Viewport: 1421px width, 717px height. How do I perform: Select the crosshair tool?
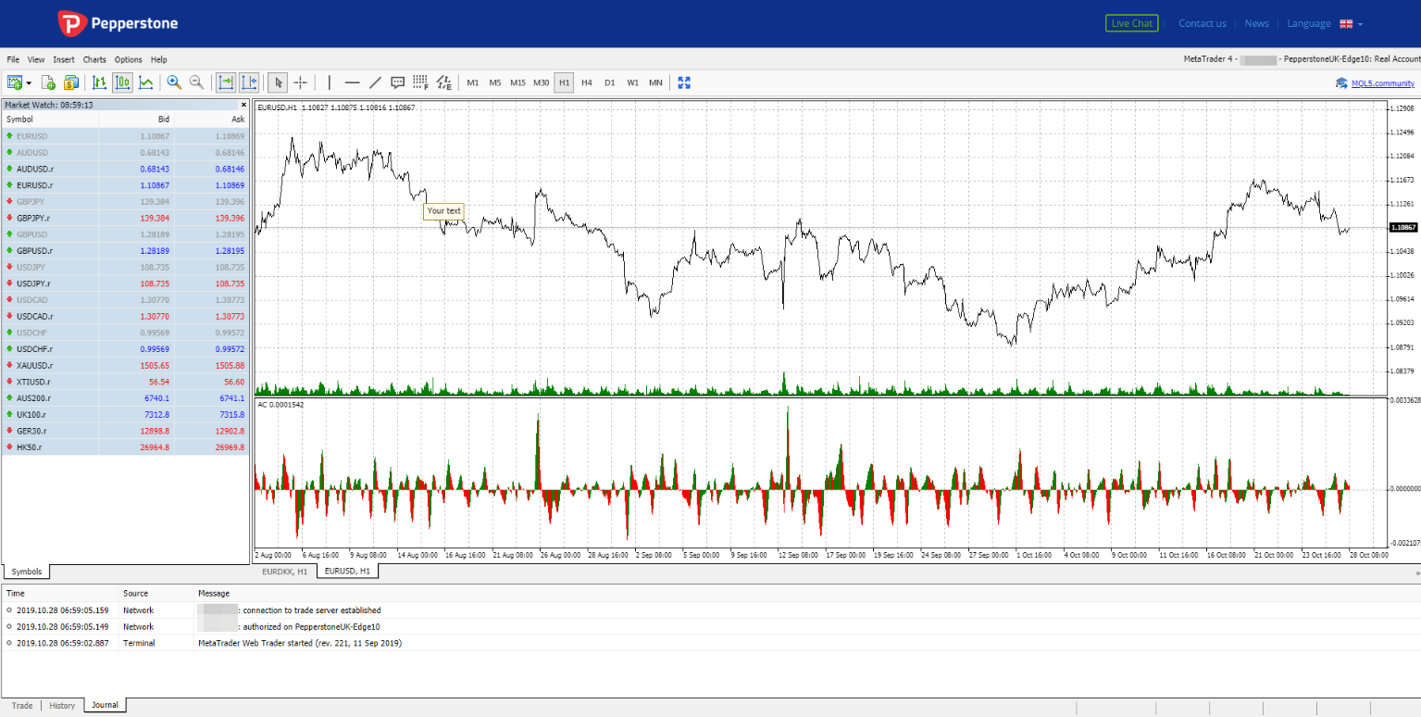tap(301, 82)
